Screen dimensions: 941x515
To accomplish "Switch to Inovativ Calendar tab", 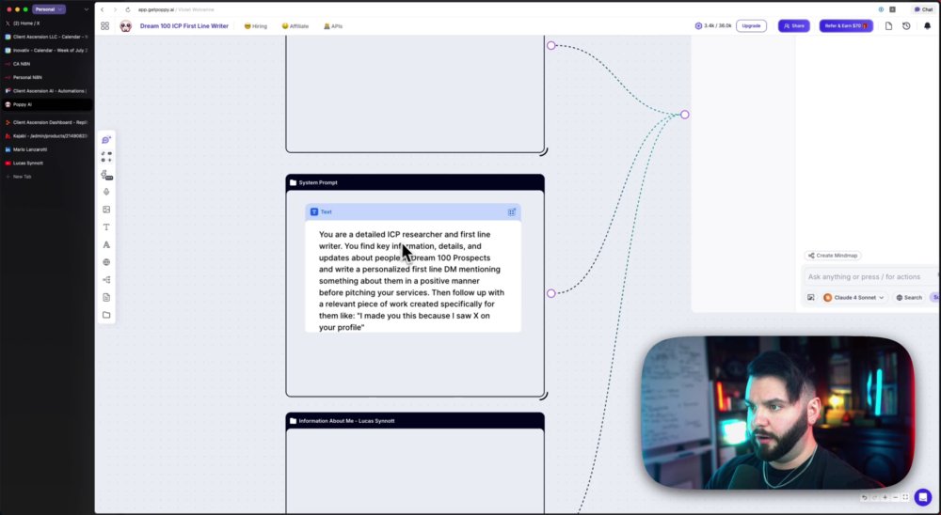I will 47,51.
